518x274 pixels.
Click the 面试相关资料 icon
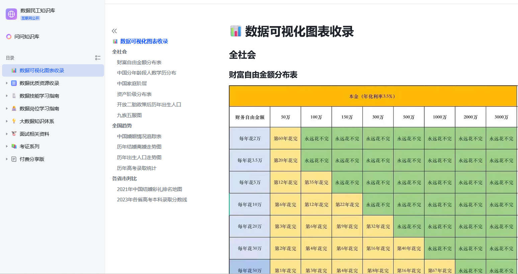click(14, 134)
